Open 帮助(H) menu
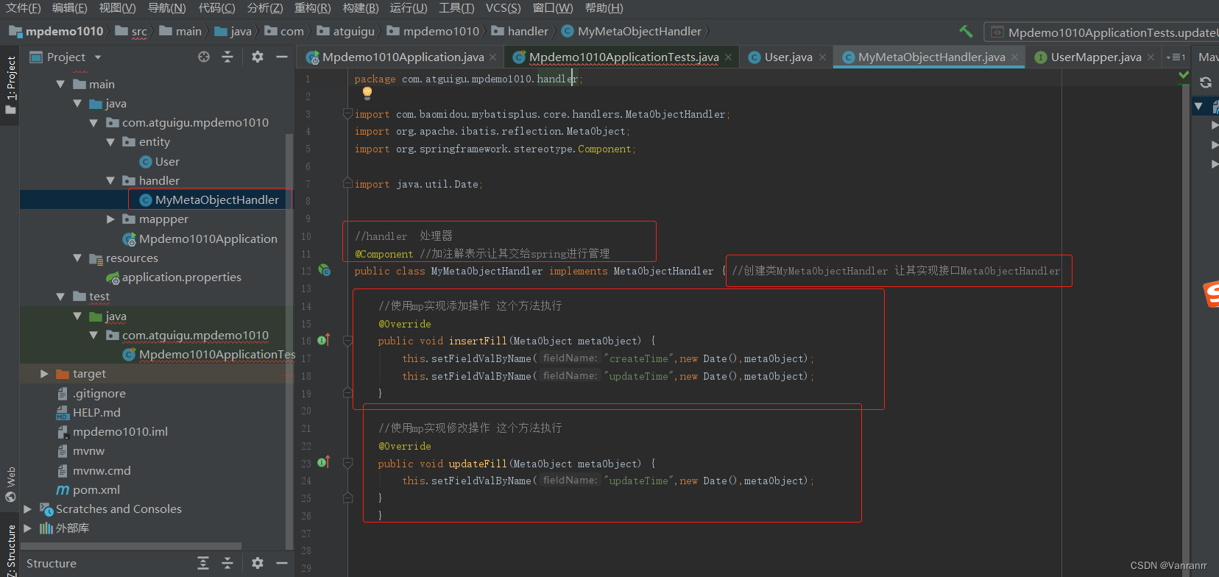The width and height of the screenshot is (1219, 577). [x=604, y=8]
